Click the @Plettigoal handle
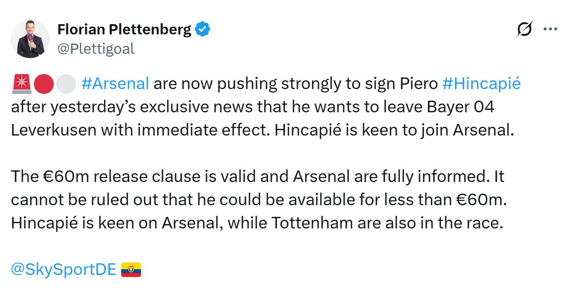This screenshot has width=569, height=288. click(x=96, y=48)
